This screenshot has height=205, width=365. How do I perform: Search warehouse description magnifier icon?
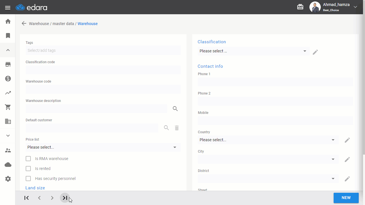click(x=175, y=108)
